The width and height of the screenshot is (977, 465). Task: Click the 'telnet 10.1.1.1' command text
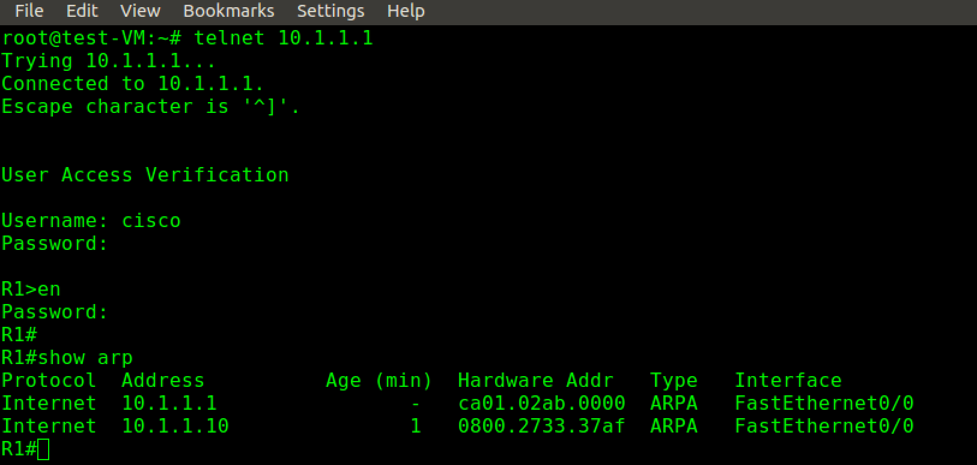[283, 38]
